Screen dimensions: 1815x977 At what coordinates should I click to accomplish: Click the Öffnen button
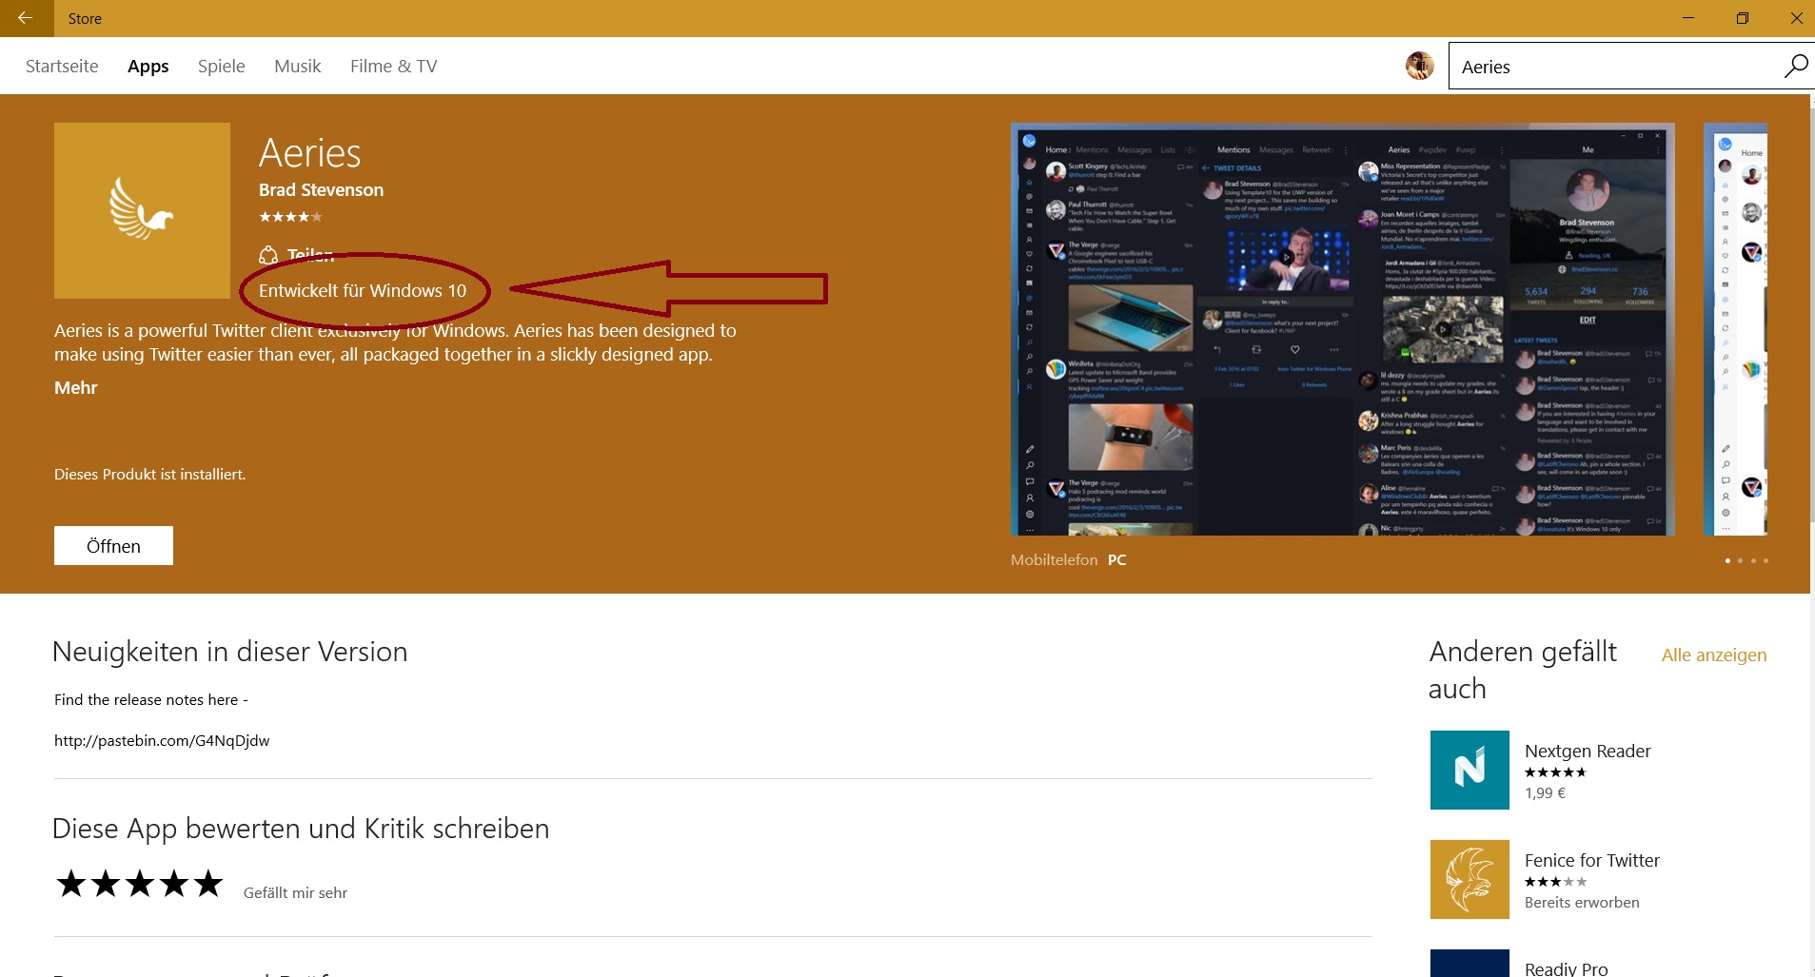pyautogui.click(x=113, y=546)
